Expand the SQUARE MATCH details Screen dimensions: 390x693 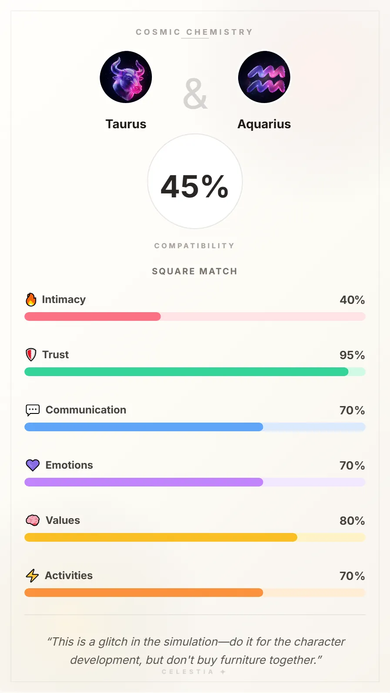[x=195, y=271]
